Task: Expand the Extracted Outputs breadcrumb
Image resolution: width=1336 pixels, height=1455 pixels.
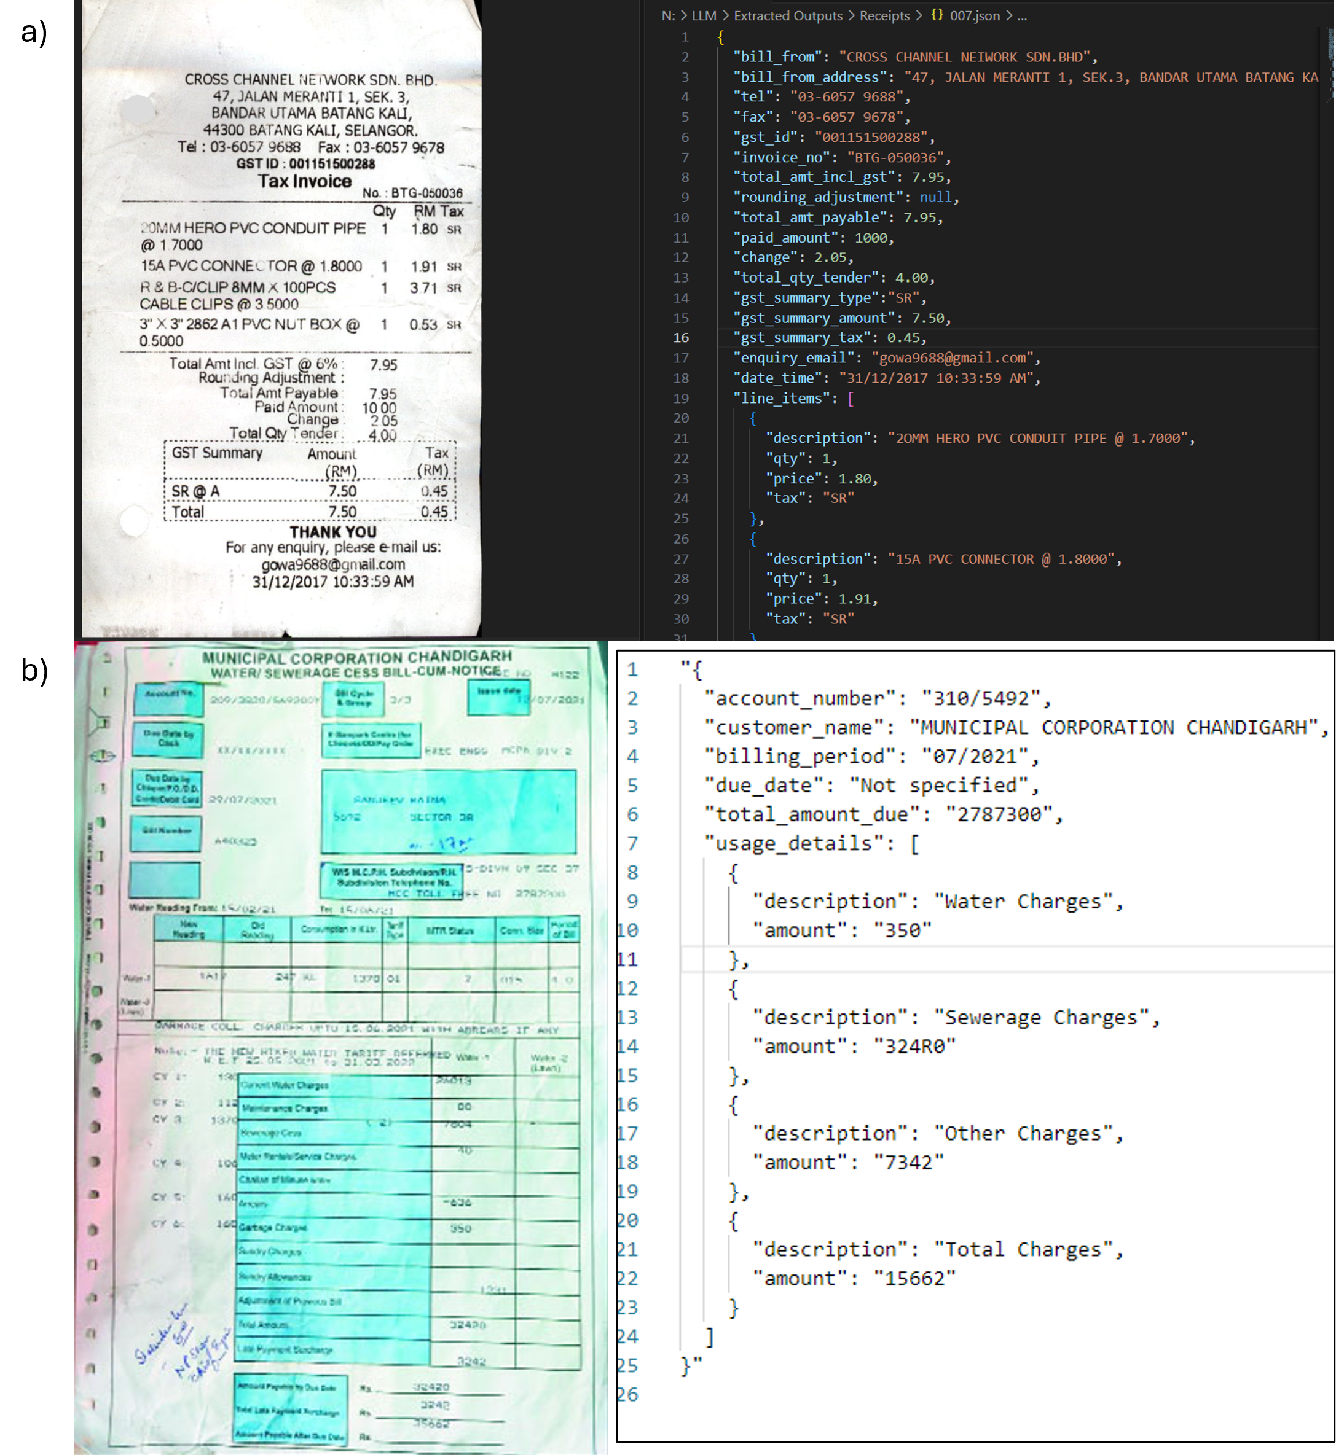Action: point(788,16)
